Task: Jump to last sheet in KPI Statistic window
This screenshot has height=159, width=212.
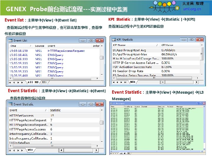Action: pyautogui.click(x=125, y=82)
